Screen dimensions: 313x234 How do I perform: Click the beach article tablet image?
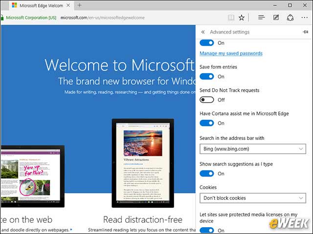click(x=143, y=163)
